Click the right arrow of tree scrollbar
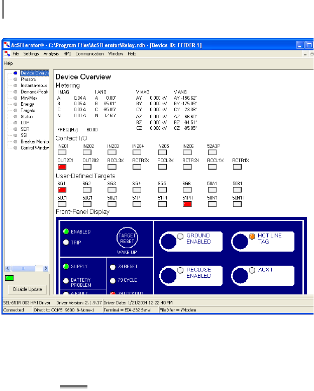 coord(46,268)
